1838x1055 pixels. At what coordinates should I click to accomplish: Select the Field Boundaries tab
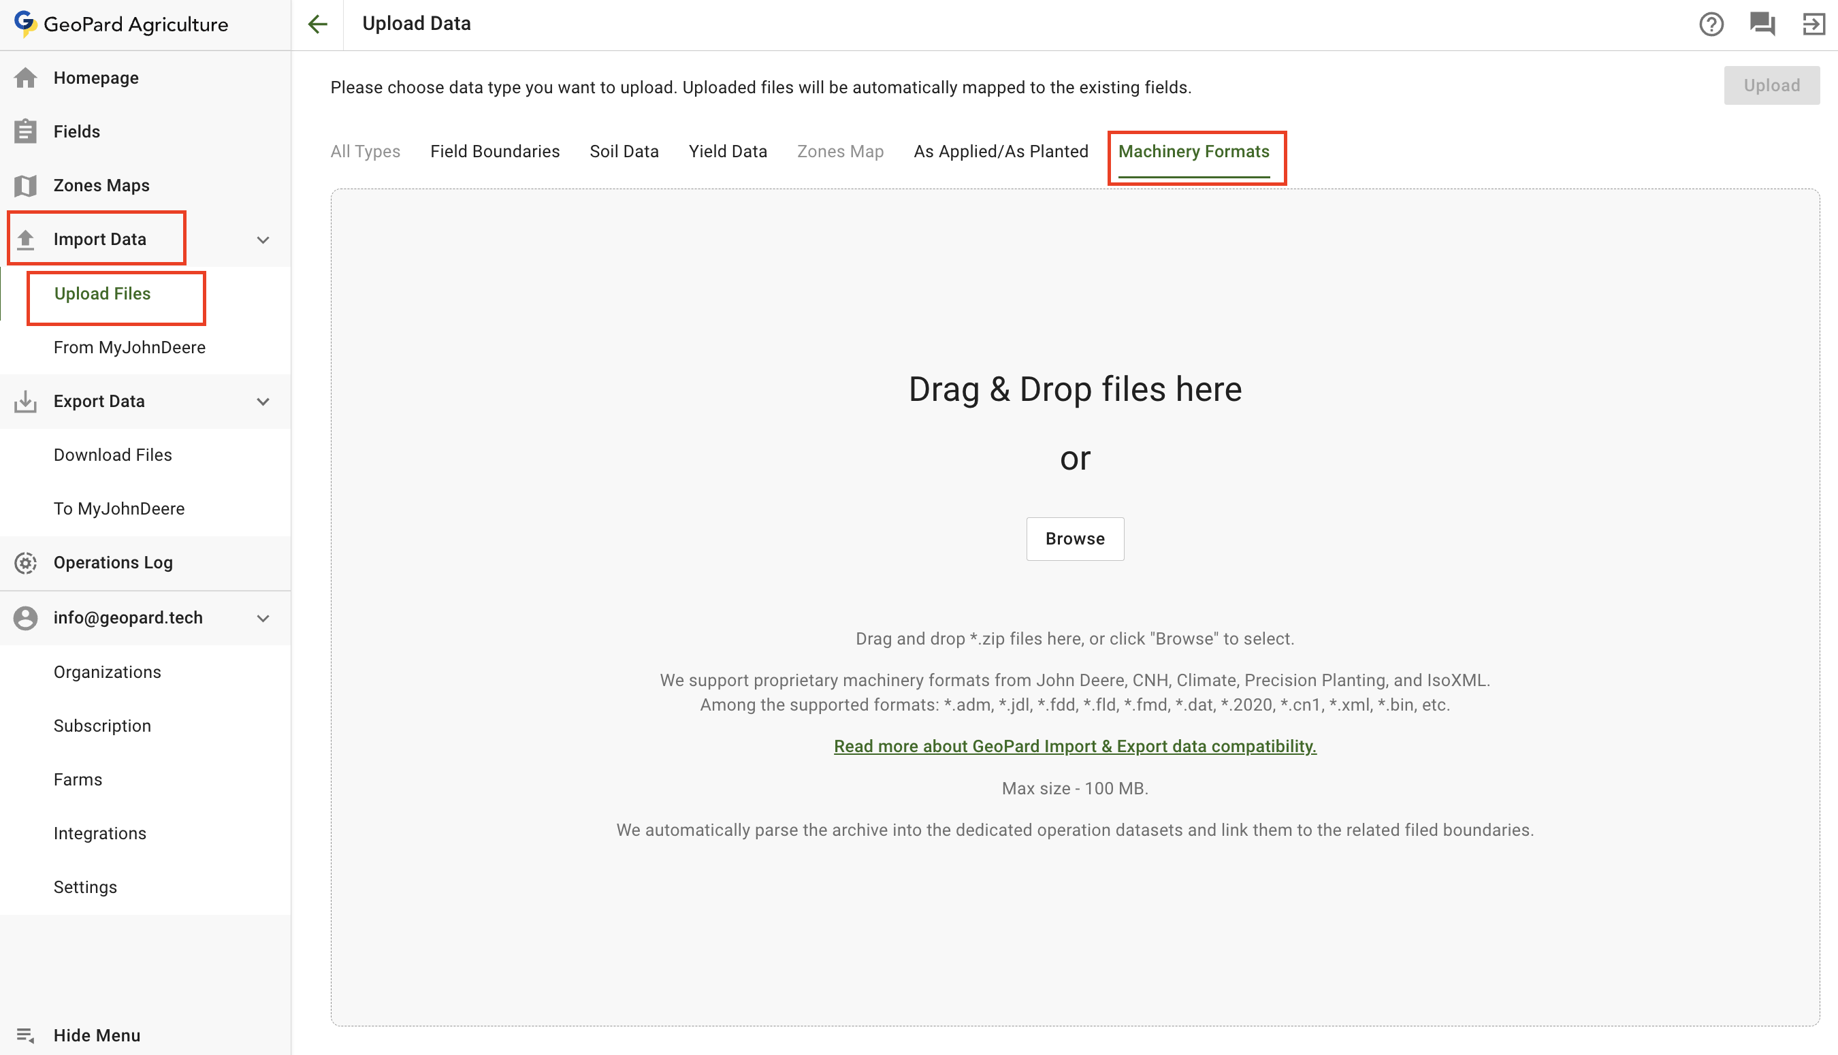point(495,151)
